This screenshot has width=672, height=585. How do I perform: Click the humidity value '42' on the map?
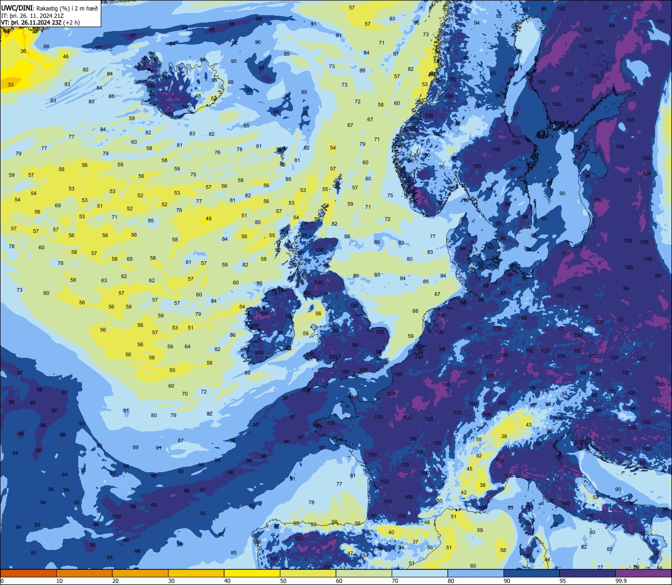464,492
